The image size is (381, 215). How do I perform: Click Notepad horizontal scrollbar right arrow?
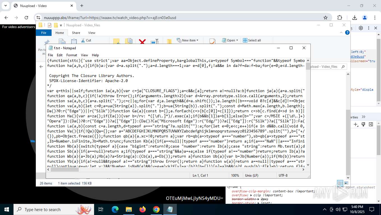coord(304,169)
